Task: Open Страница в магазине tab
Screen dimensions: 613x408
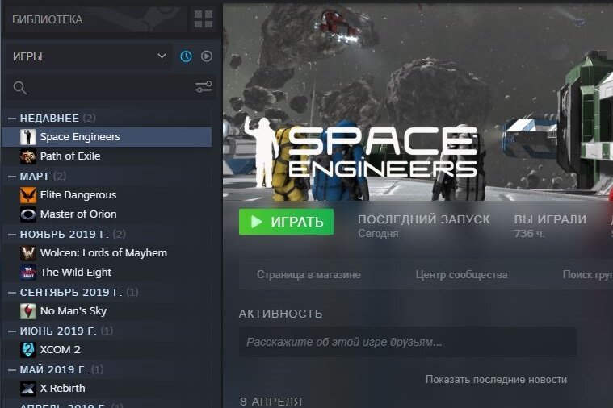Action: [309, 275]
